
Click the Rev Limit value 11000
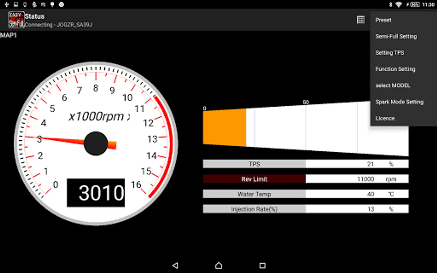(365, 179)
